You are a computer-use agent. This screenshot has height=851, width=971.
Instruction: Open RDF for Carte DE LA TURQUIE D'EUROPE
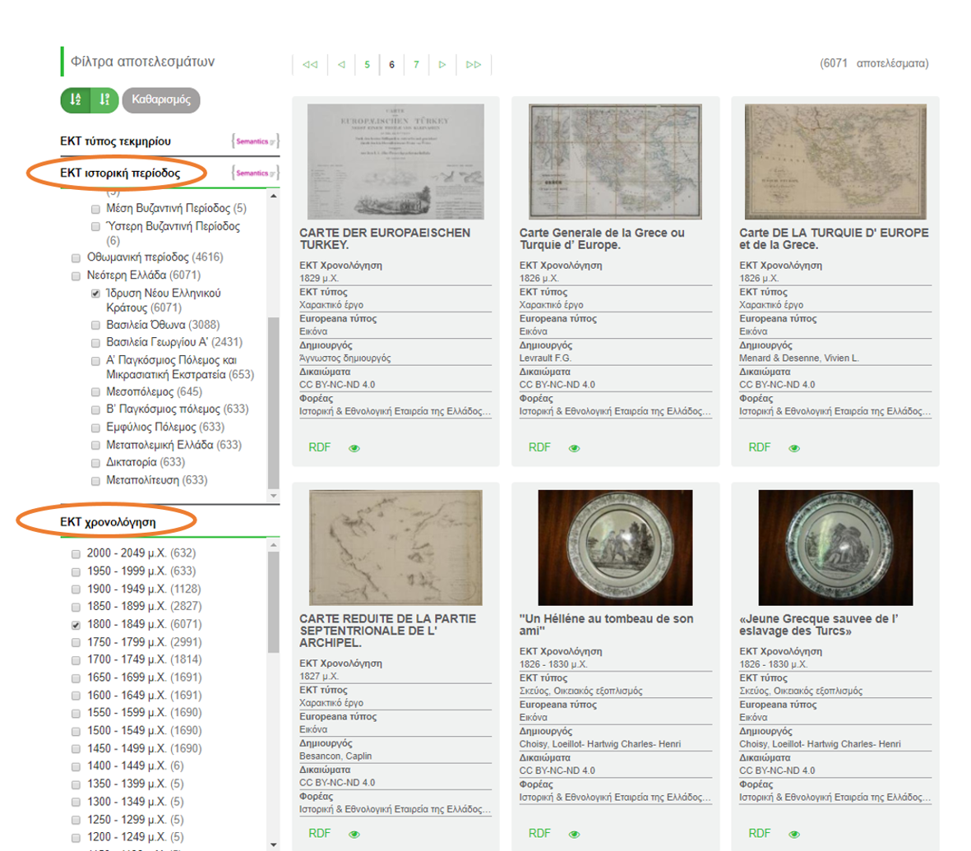(x=759, y=447)
